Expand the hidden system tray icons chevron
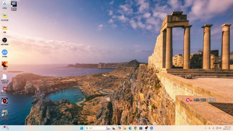The height and width of the screenshot is (131, 233). [205, 128]
